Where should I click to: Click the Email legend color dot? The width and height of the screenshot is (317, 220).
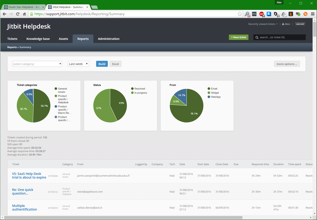(x=209, y=89)
